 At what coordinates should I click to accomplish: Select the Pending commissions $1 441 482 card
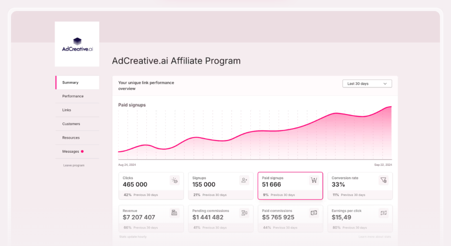click(221, 218)
